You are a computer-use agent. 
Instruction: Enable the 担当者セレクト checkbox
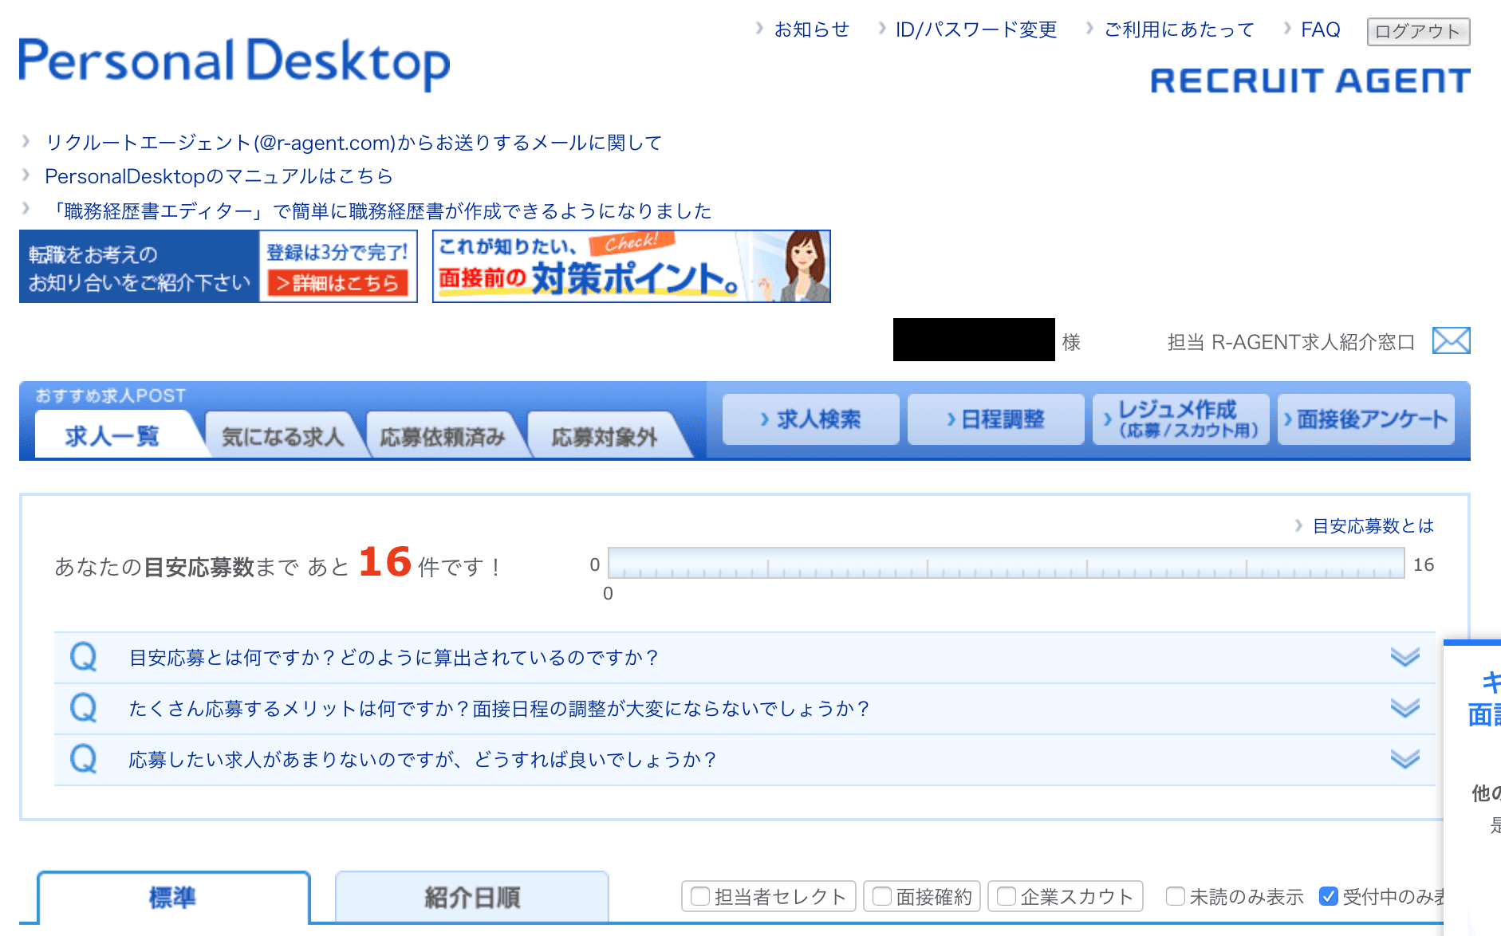click(700, 896)
